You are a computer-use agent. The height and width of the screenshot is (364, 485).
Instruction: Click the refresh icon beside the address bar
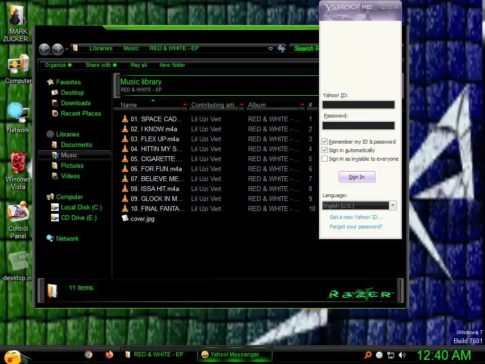pos(281,49)
